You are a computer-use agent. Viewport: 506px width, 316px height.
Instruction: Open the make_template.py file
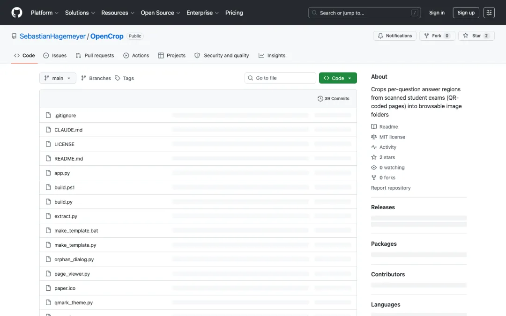pyautogui.click(x=75, y=245)
